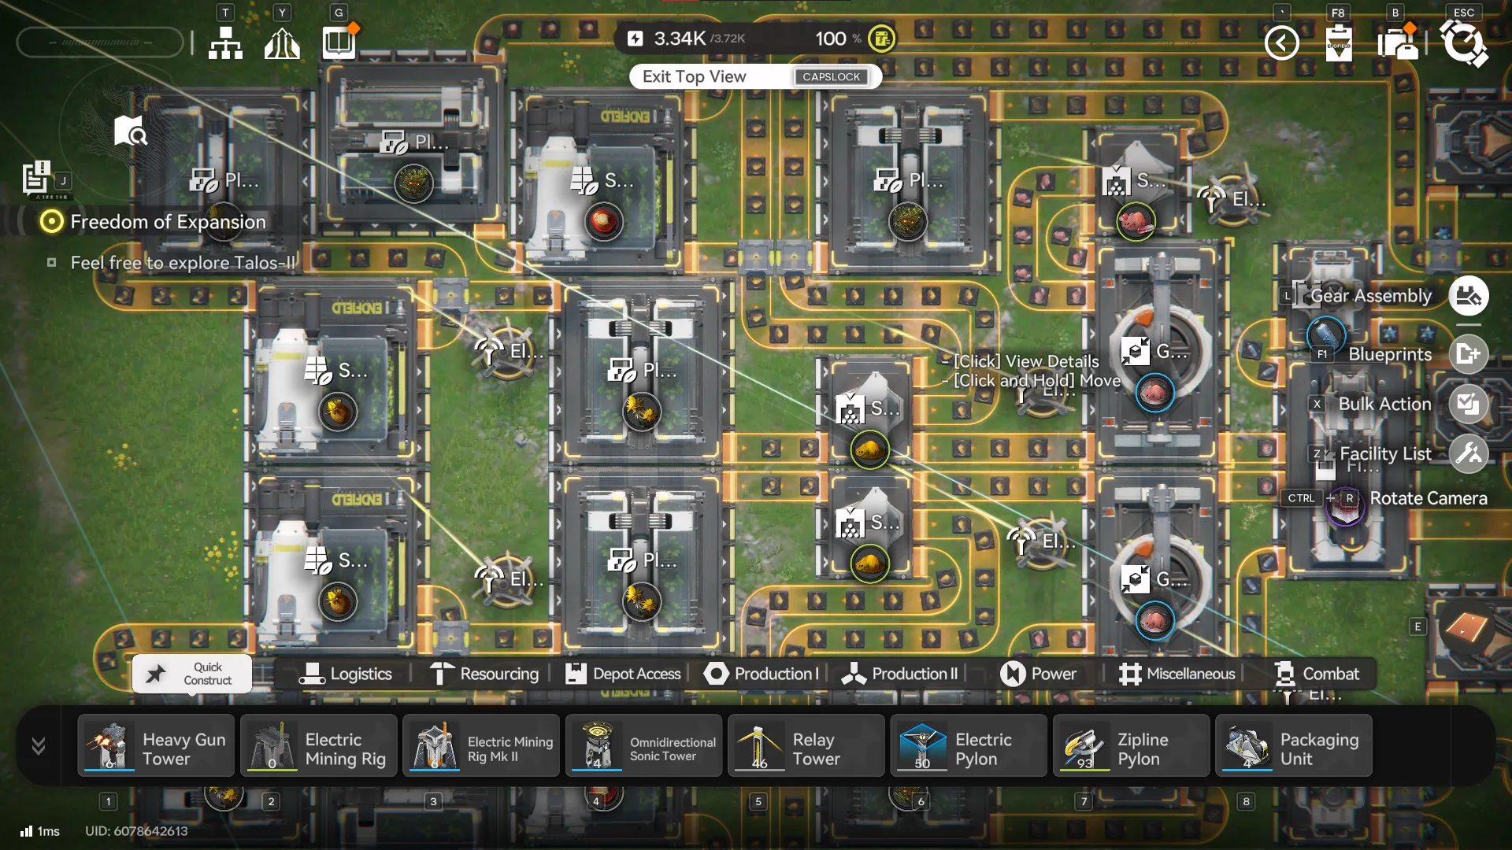Click the Facility List icon button
Viewport: 1512px width, 850px height.
(x=1469, y=453)
